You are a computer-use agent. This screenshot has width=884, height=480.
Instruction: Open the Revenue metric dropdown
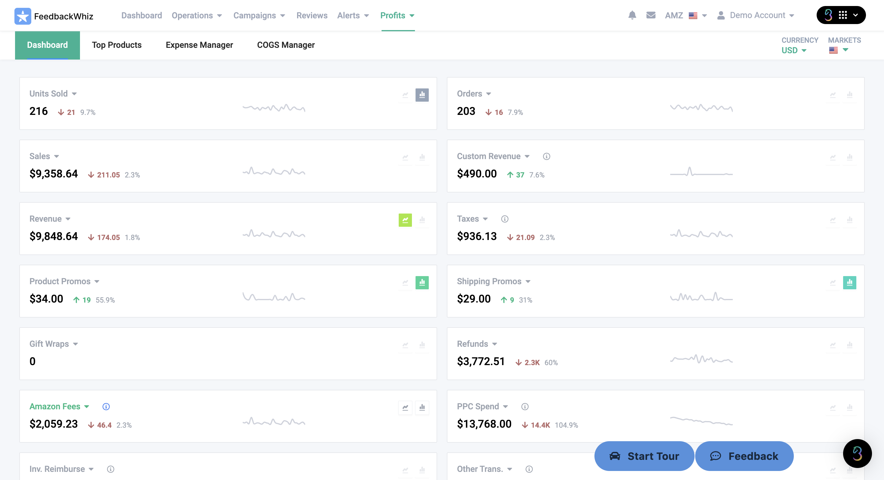tap(50, 219)
